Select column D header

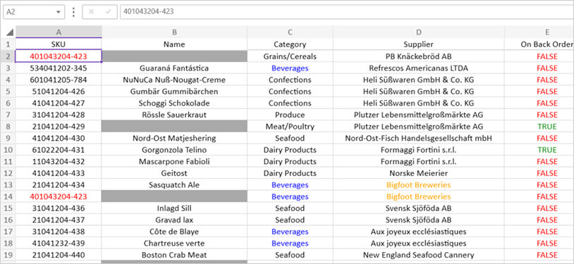point(418,32)
